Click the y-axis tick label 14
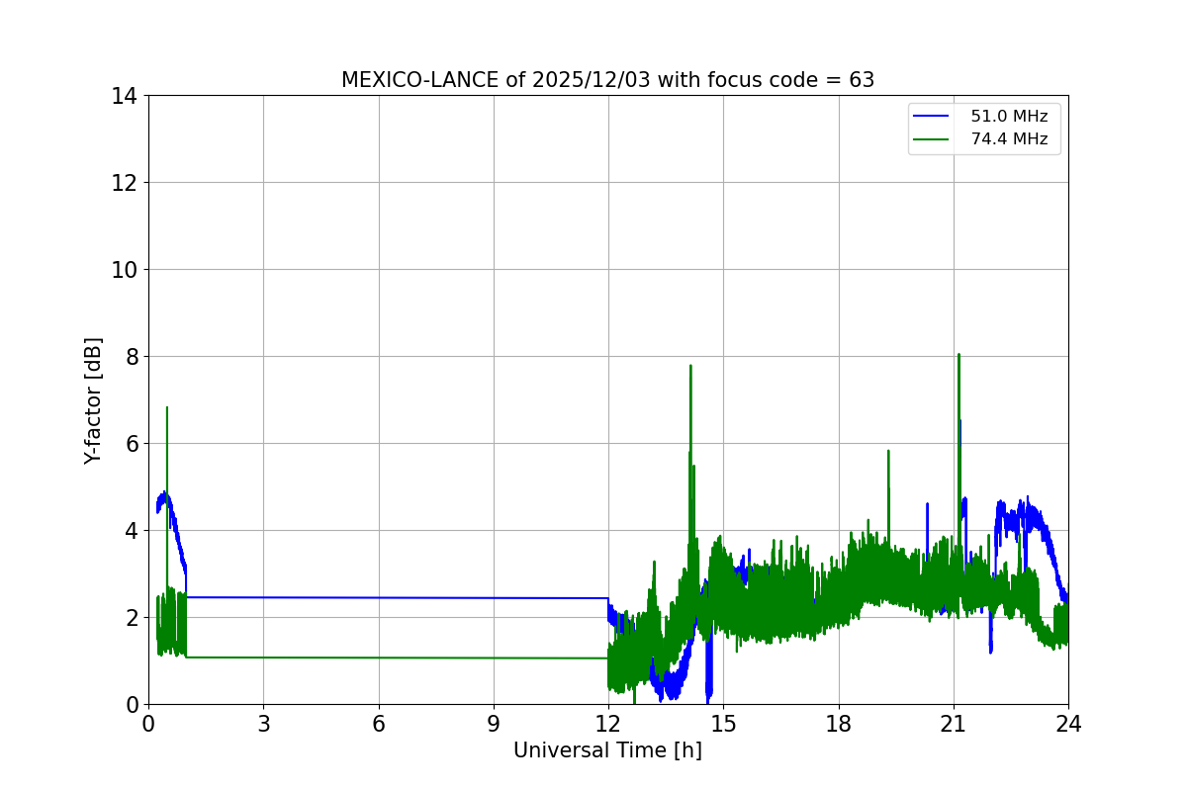Screen dimensions: 1187x791 125,96
